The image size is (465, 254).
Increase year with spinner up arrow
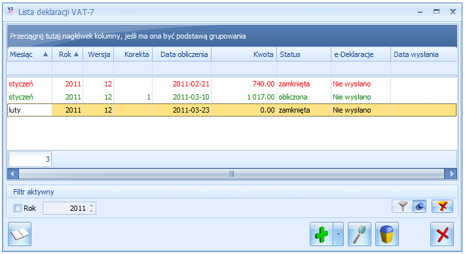[x=91, y=206]
